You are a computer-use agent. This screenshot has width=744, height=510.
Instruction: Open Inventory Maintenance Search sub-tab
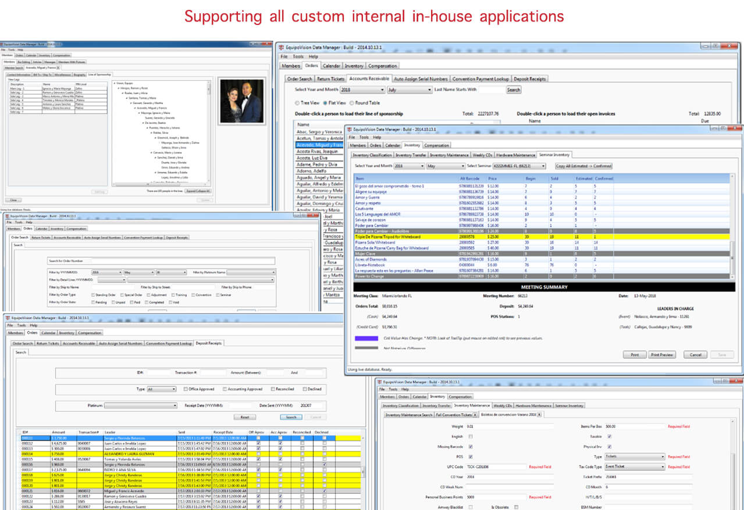click(408, 415)
